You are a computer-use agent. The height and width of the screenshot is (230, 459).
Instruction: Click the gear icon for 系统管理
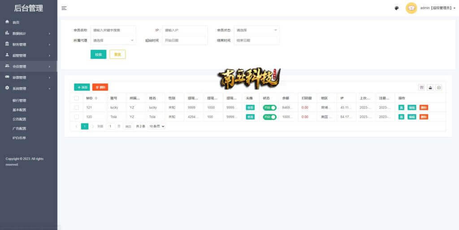pos(7,88)
